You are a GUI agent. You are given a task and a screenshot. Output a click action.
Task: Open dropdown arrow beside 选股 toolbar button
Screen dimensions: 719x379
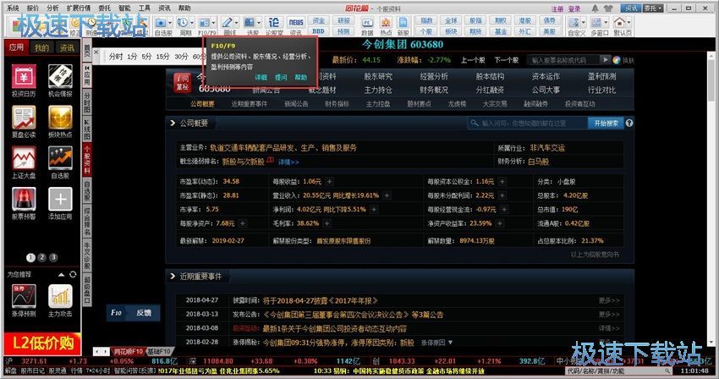click(x=258, y=23)
